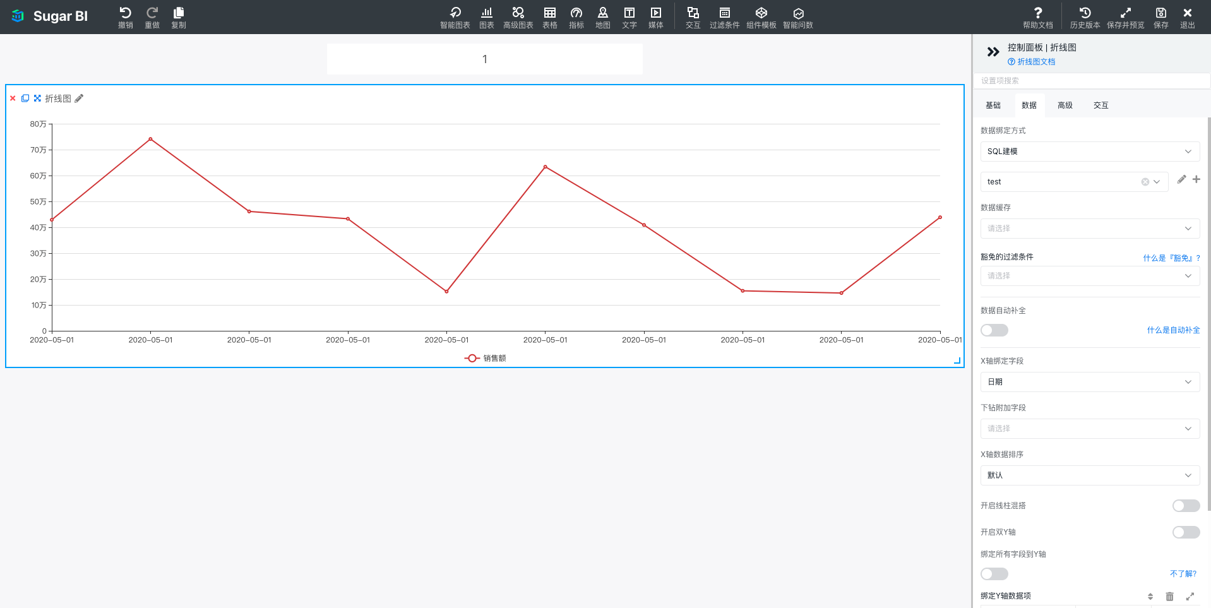Insert an Indicator (指标) component
Viewport: 1211px width, 608px height.
(576, 13)
